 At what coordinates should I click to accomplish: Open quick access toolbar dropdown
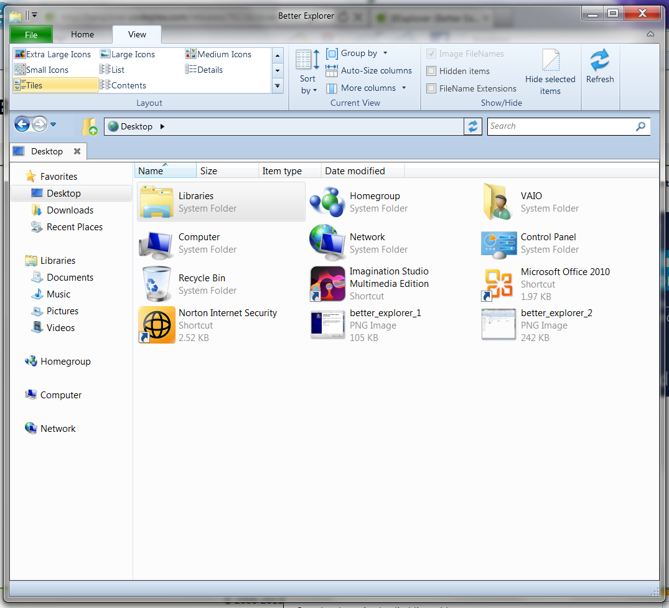click(x=35, y=16)
